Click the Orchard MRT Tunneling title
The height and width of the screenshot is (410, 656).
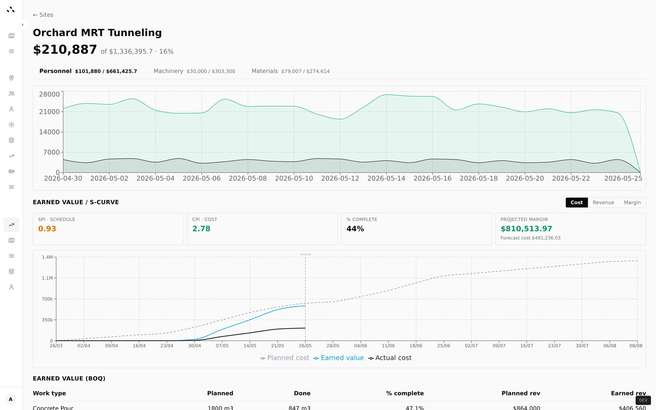click(x=97, y=33)
